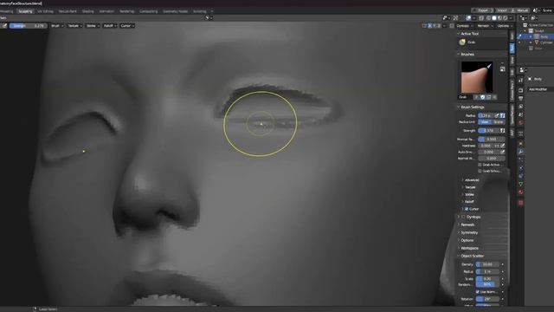This screenshot has height=312, width=554.
Task: Expand the Falloff subpanel in the sidebar
Action: point(469,202)
